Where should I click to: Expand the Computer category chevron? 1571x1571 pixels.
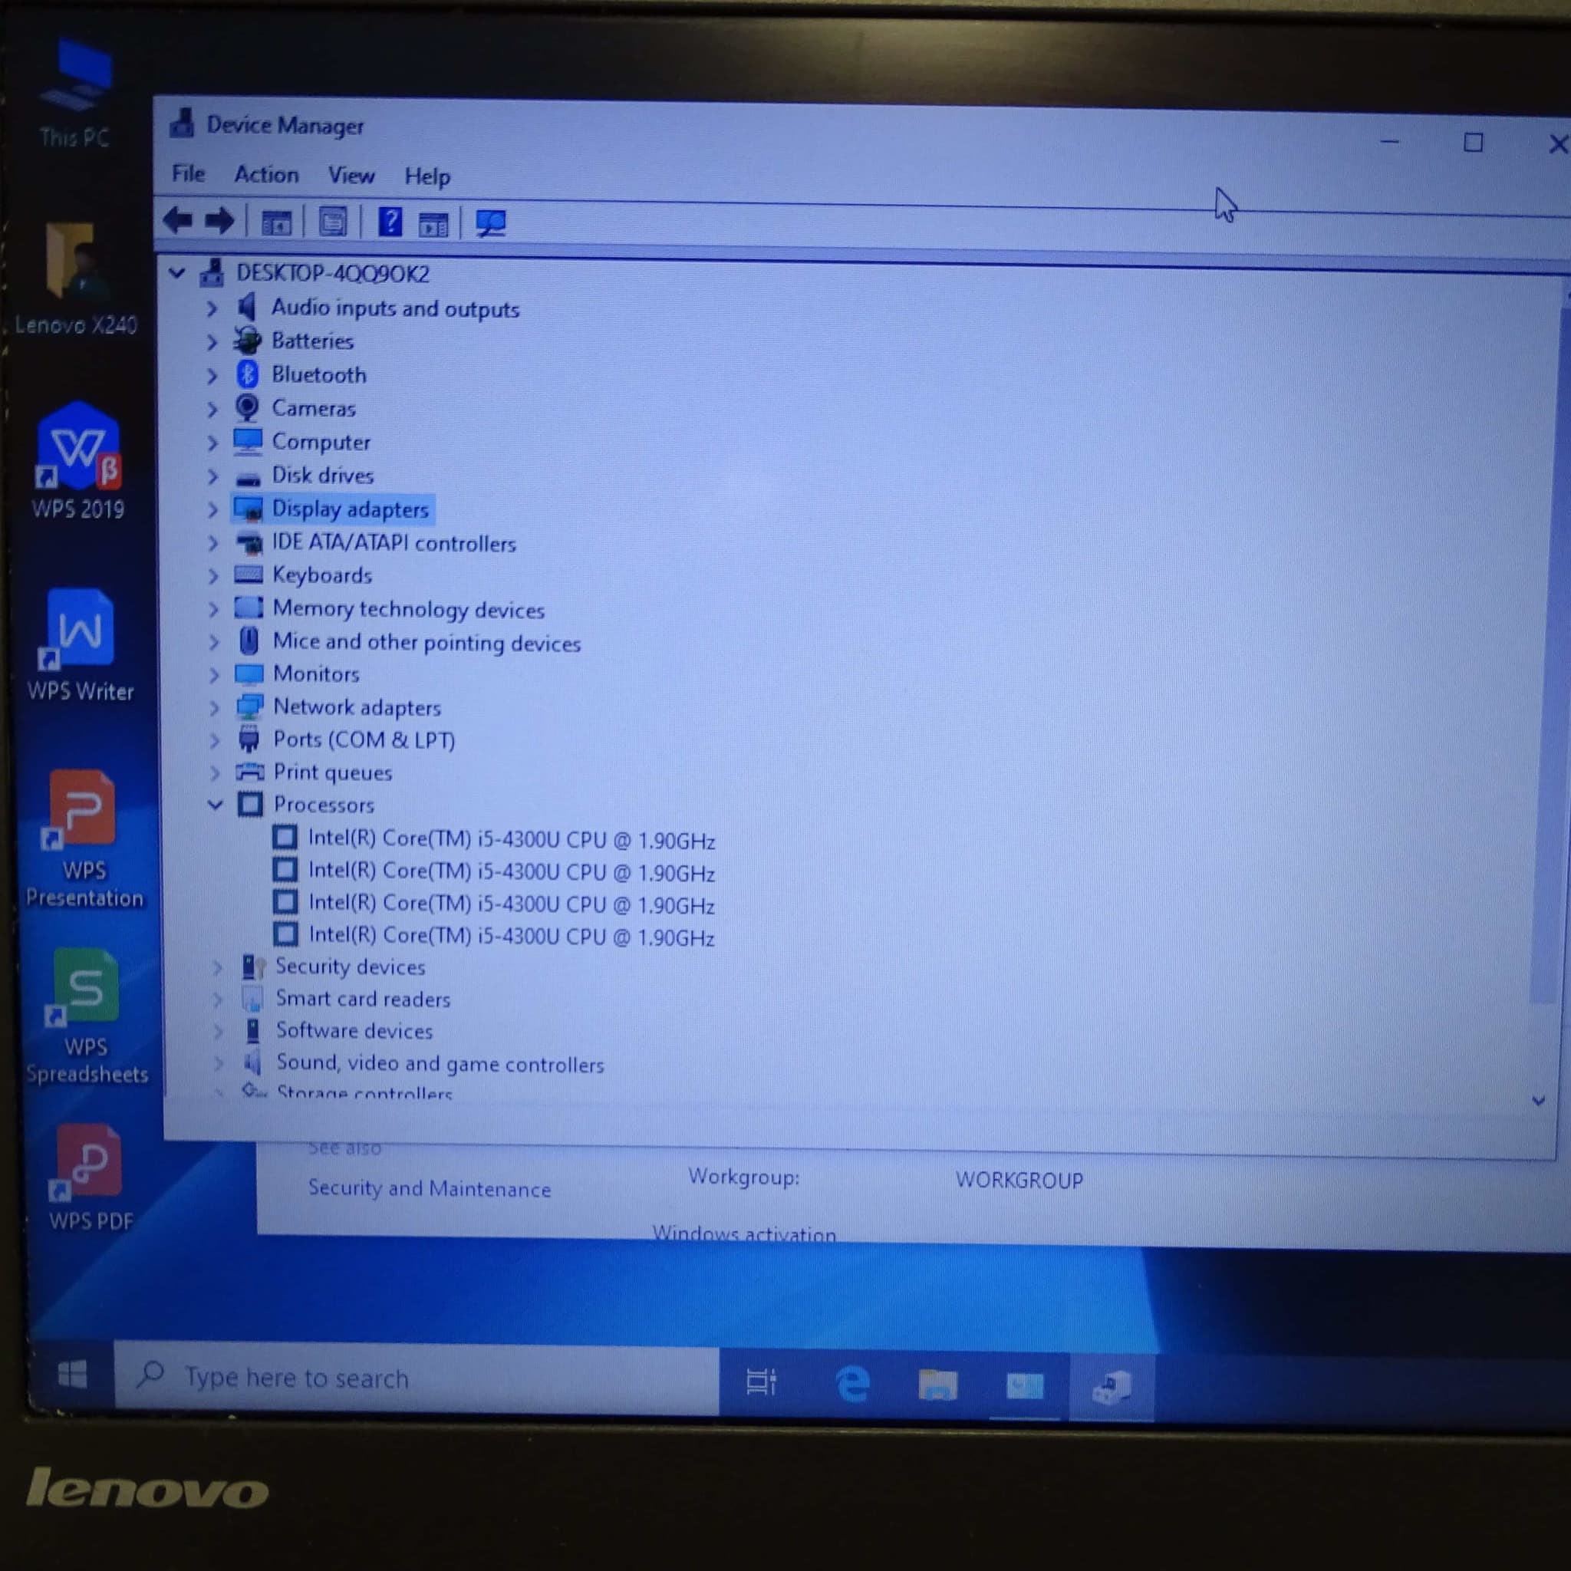click(x=212, y=443)
